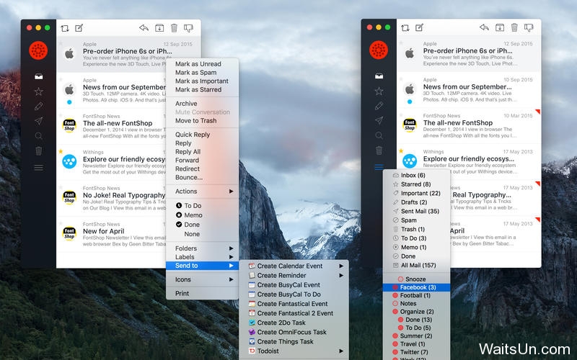
Task: Toggle star on Withings email in right window
Action: pyautogui.click(x=401, y=150)
